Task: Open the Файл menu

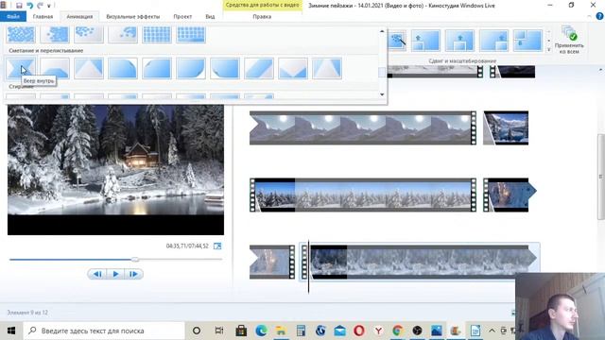Action: click(x=13, y=17)
